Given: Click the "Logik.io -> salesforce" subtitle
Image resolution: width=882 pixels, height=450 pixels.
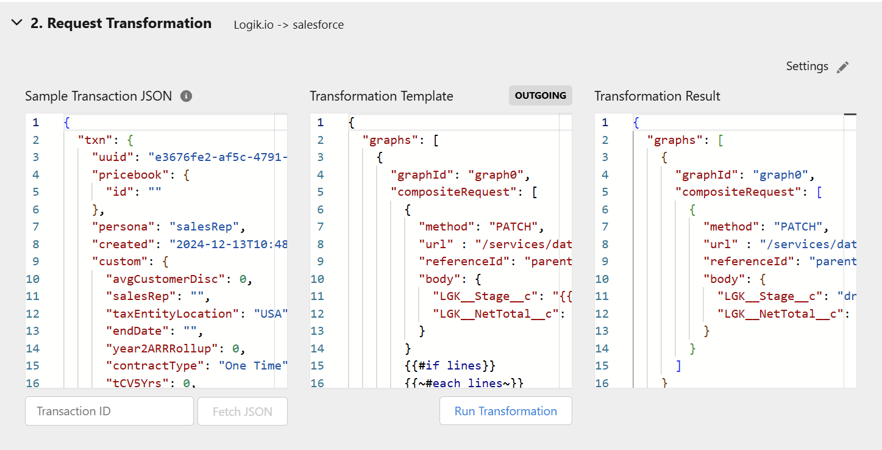Looking at the screenshot, I should 289,25.
